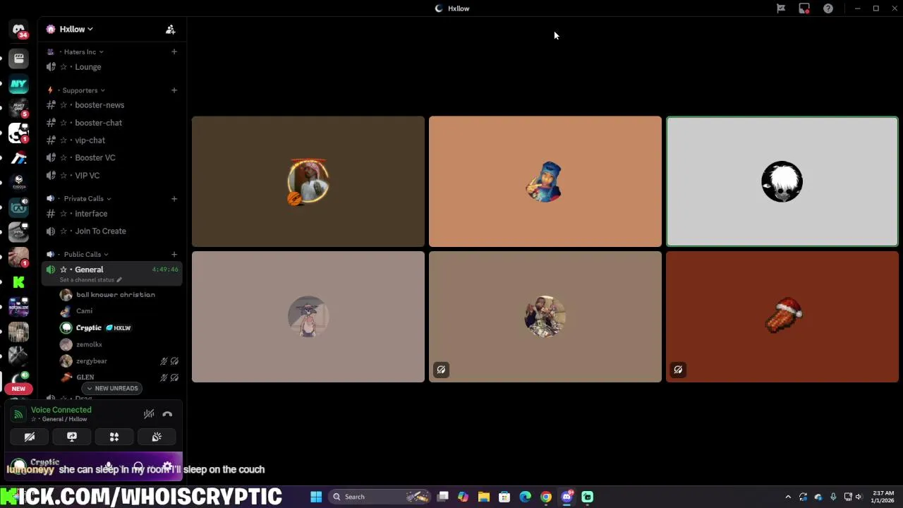This screenshot has width=903, height=508.
Task: Toggle noise suppression in voice panel
Action: tap(149, 414)
